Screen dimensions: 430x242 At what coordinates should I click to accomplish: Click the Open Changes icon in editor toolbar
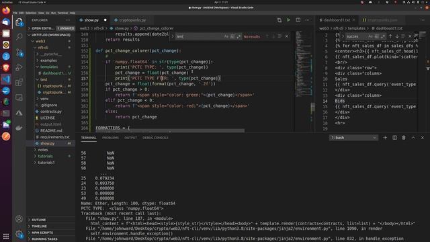279,20
